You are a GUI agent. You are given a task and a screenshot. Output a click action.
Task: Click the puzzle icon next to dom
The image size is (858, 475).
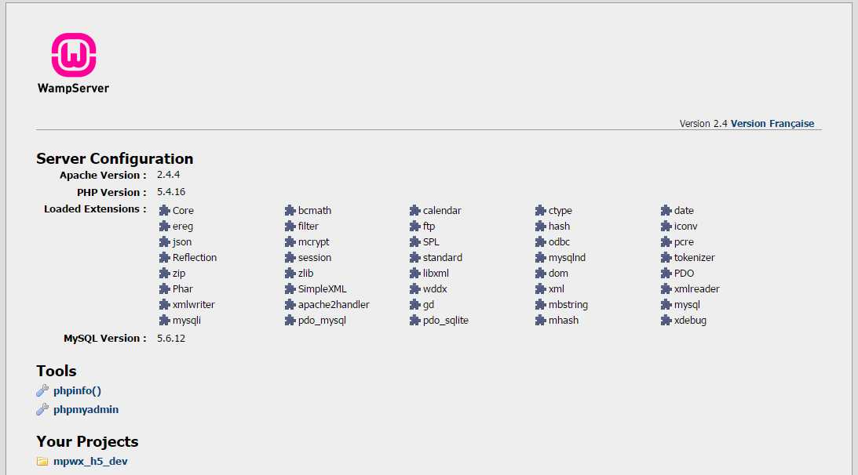541,274
